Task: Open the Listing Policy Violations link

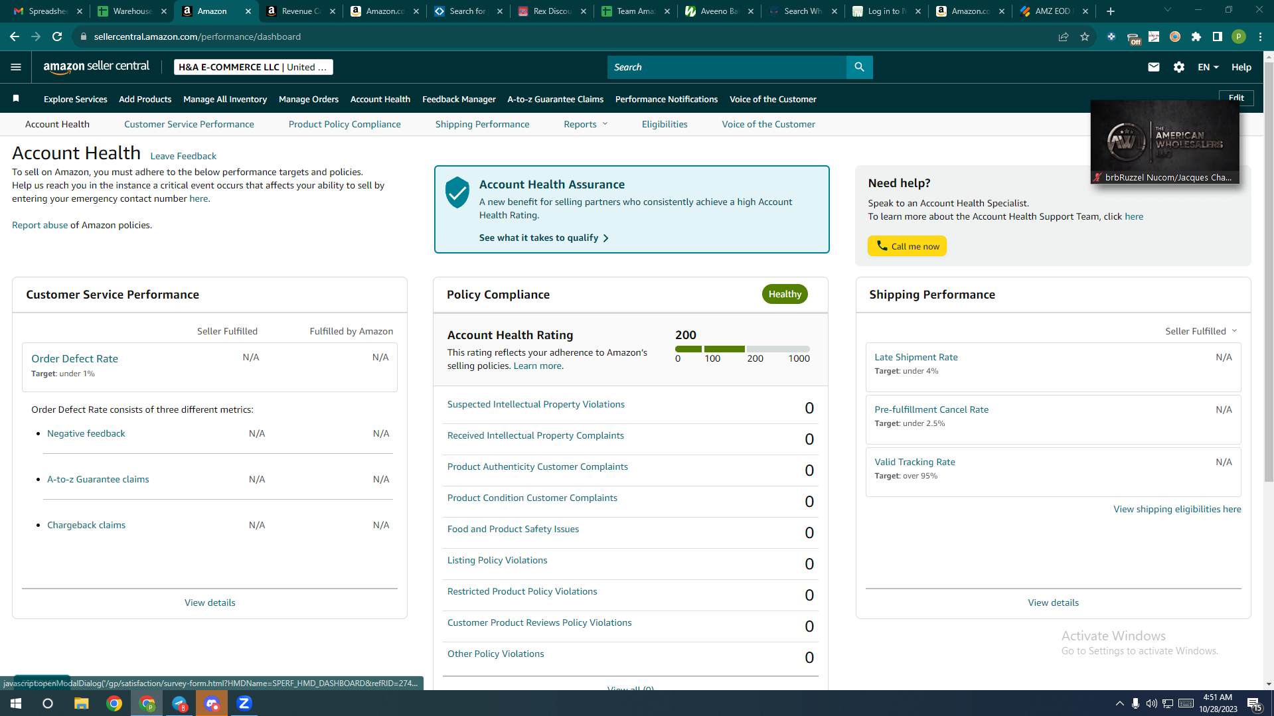Action: point(497,560)
